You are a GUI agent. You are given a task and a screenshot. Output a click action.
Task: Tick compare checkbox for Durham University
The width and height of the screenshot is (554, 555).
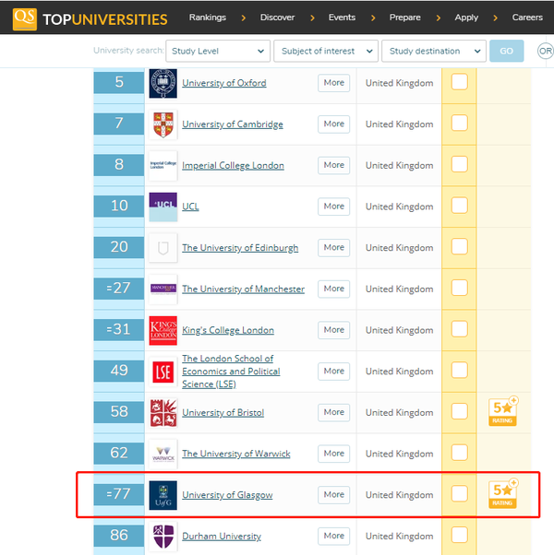460,535
